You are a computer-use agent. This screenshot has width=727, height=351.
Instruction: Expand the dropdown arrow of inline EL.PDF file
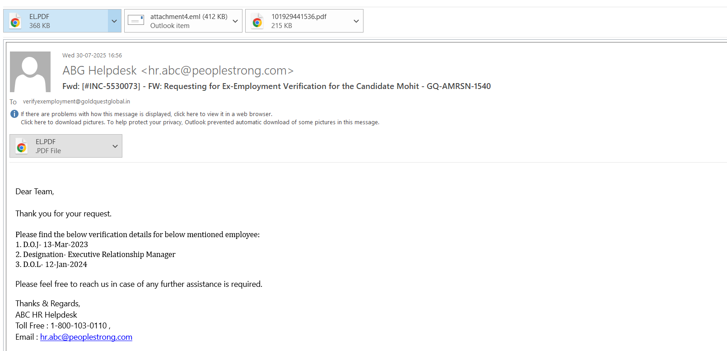tap(115, 146)
